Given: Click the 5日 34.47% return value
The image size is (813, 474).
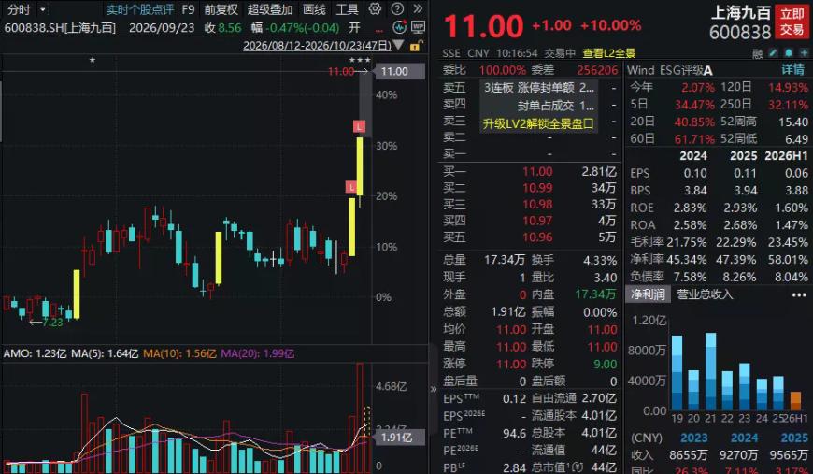Looking at the screenshot, I should click(x=694, y=105).
